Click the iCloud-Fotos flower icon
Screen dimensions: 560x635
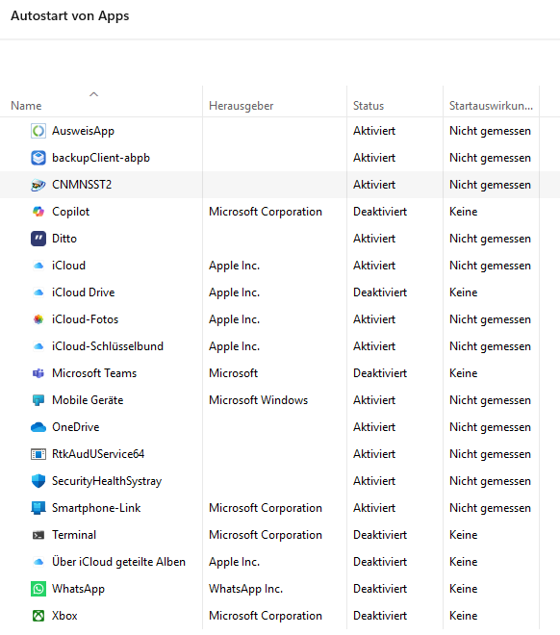[38, 319]
